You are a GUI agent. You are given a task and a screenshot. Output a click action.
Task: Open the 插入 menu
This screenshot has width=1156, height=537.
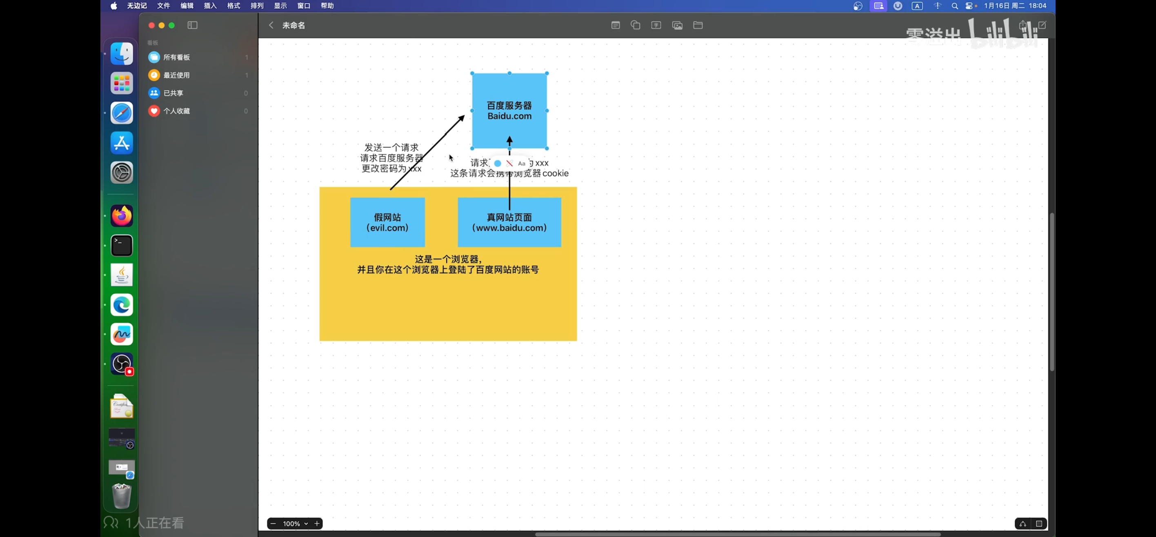point(210,6)
